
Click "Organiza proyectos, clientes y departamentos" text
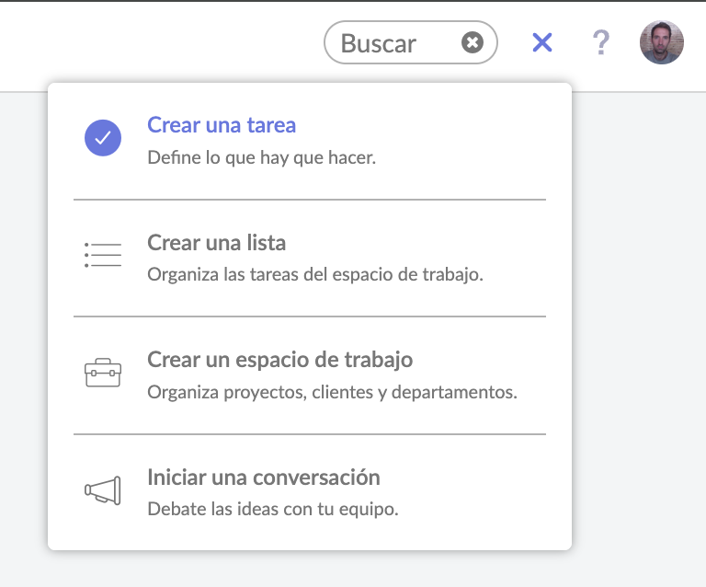(332, 392)
